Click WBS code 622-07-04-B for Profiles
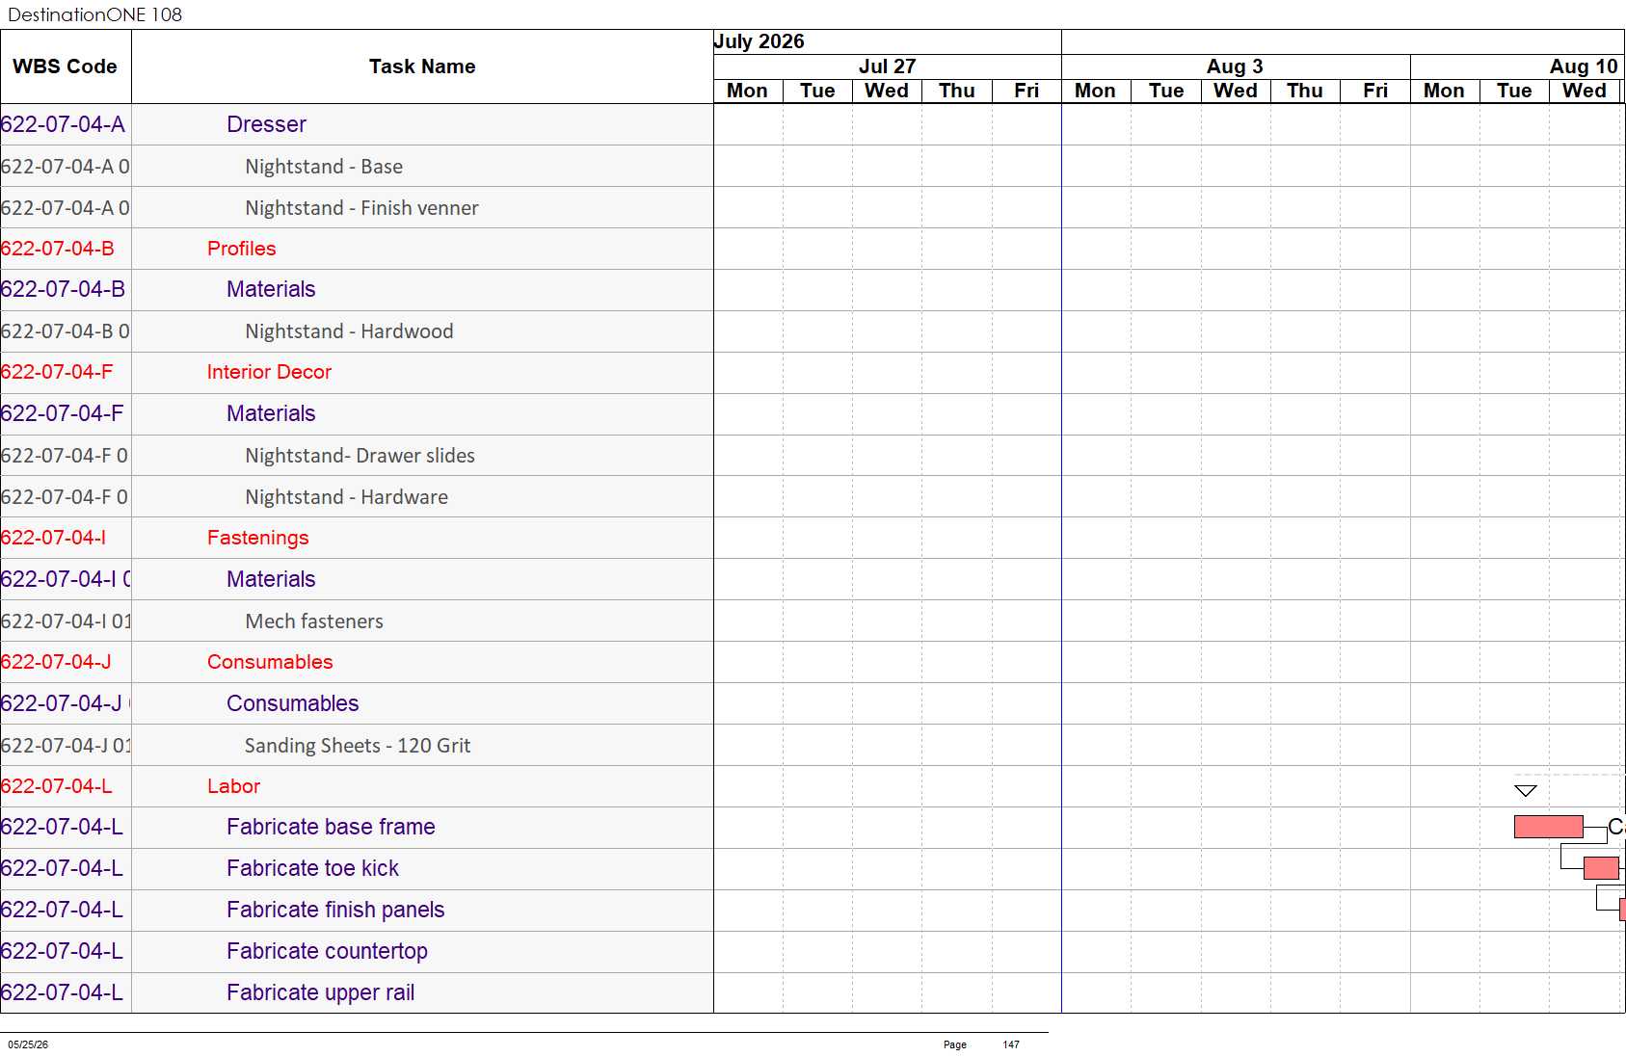Image resolution: width=1626 pixels, height=1057 pixels. pyautogui.click(x=57, y=249)
